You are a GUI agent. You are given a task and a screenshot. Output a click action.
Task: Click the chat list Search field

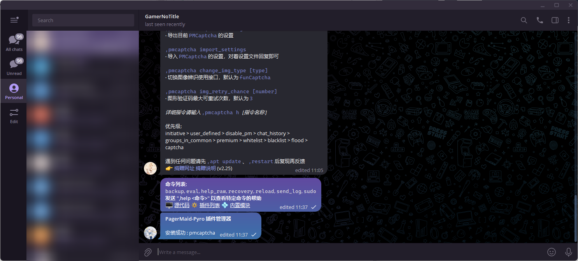pyautogui.click(x=83, y=20)
